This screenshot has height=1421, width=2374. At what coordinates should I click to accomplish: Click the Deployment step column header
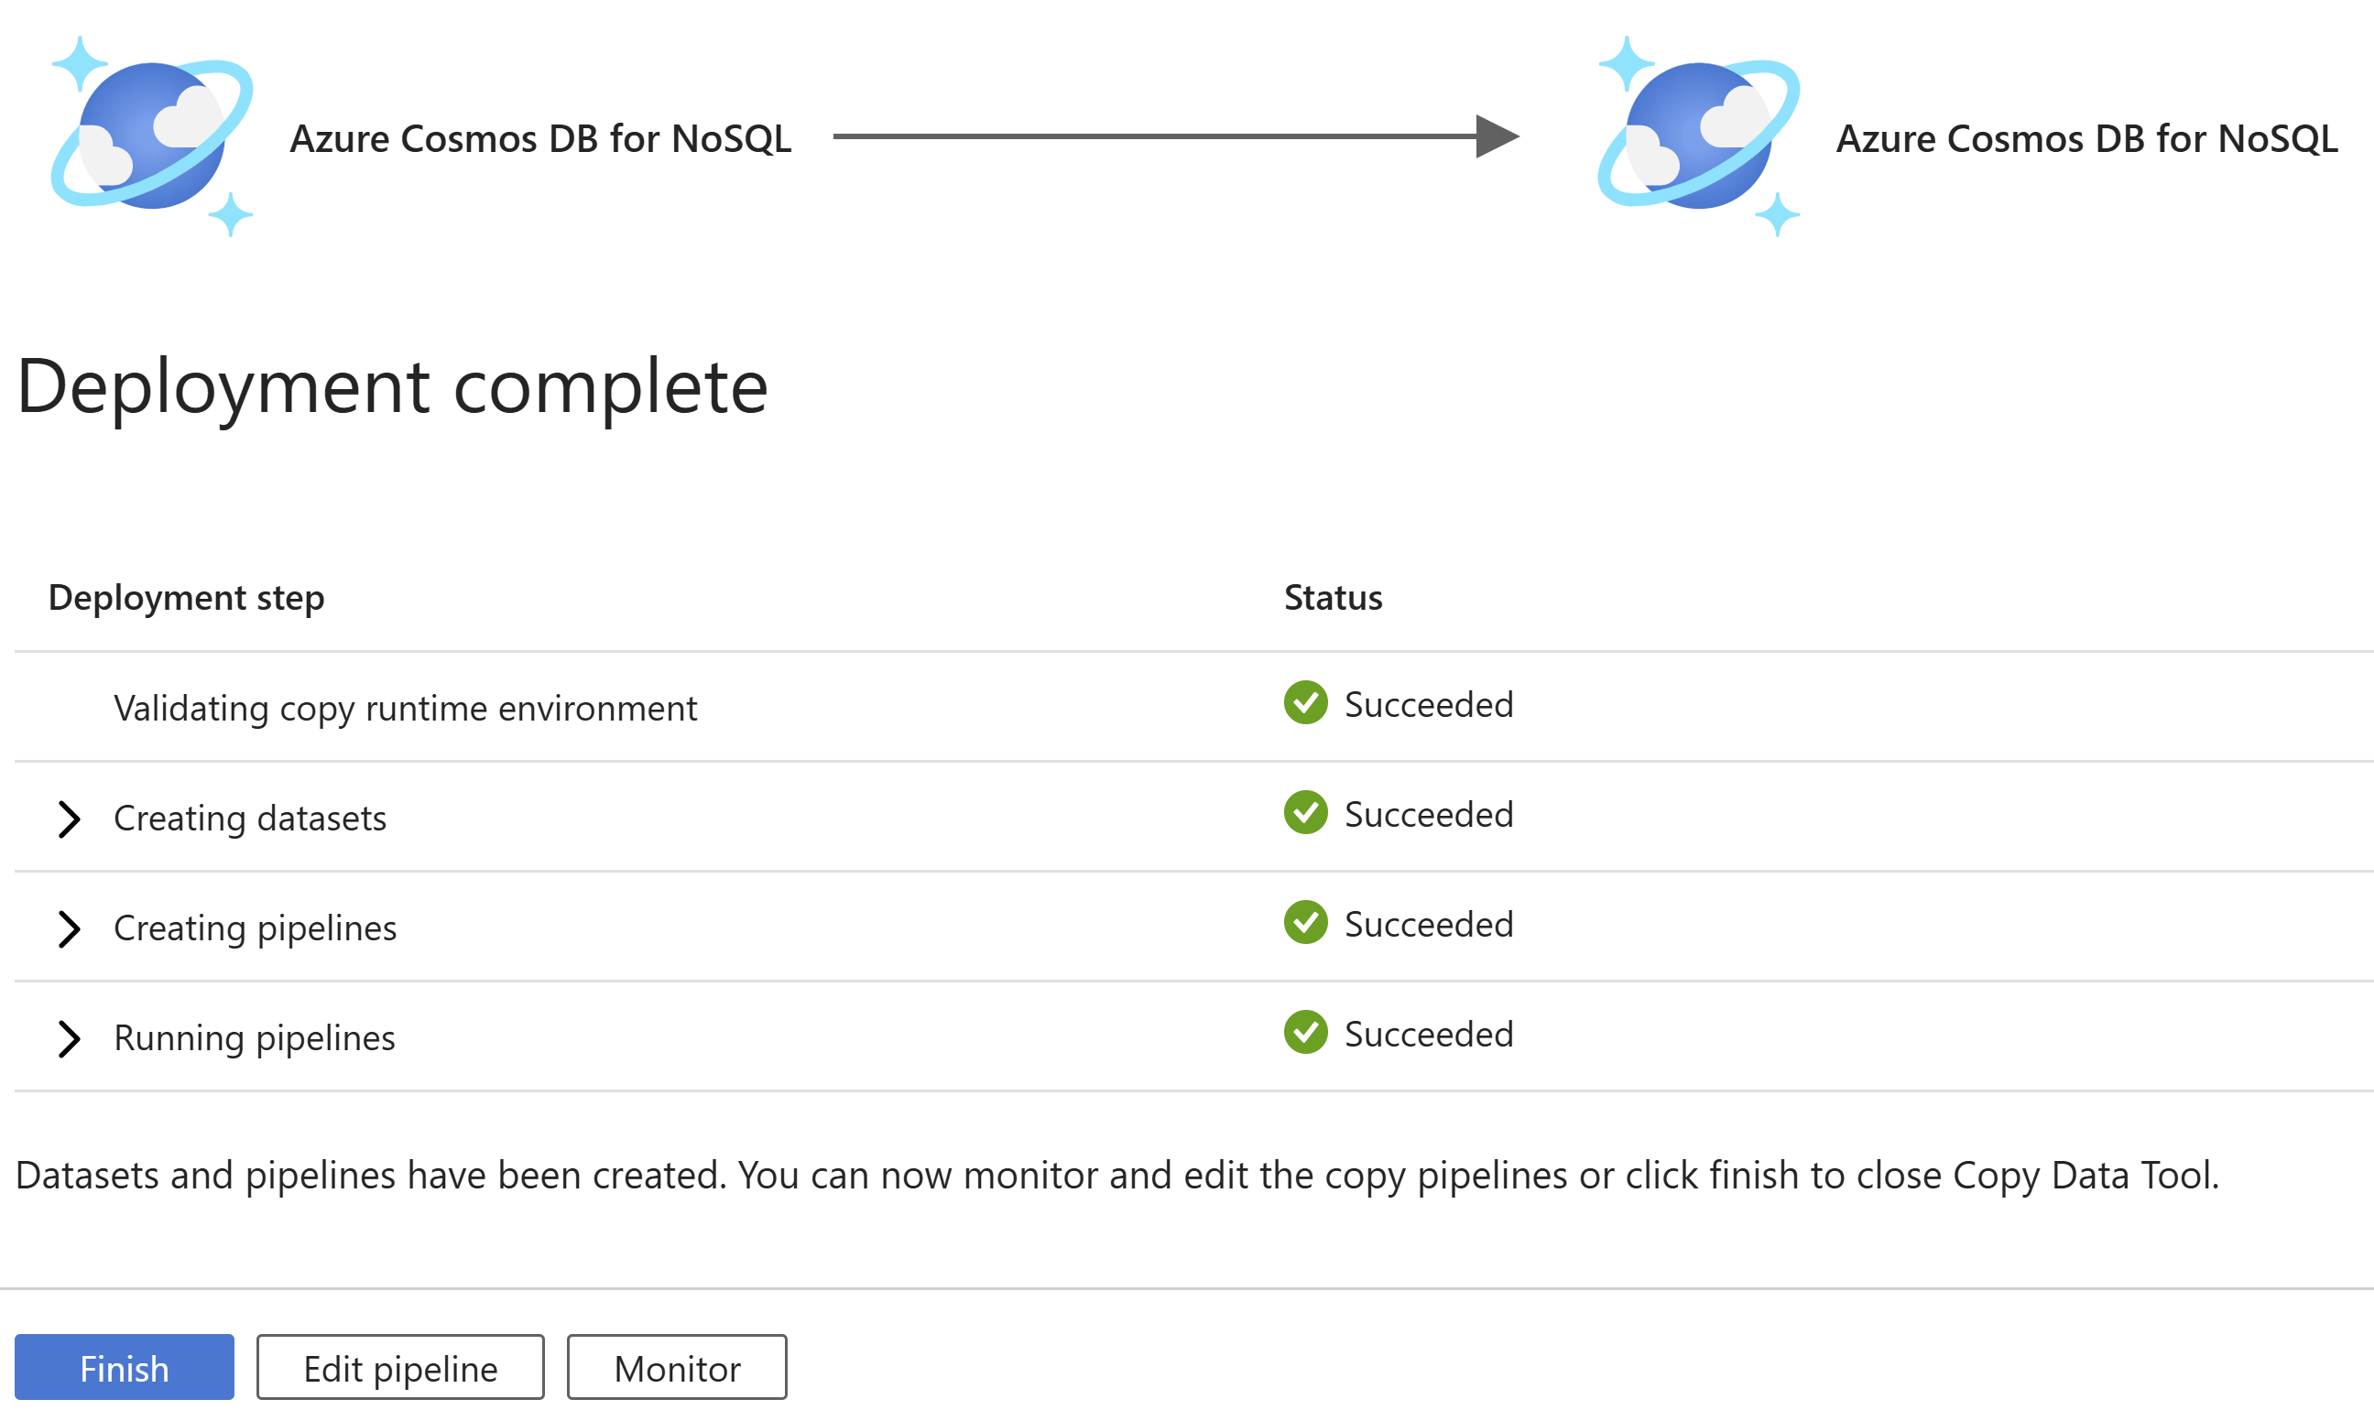pos(187,598)
